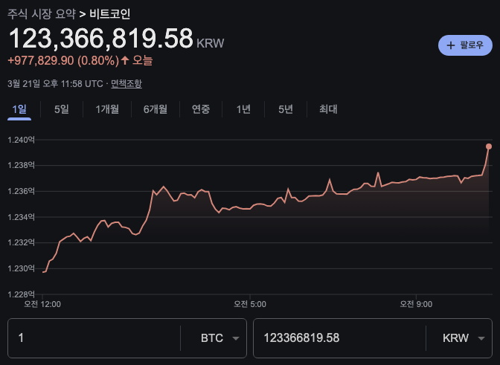Open the KRW currency dropdown
This screenshot has height=365, width=500.
click(464, 338)
